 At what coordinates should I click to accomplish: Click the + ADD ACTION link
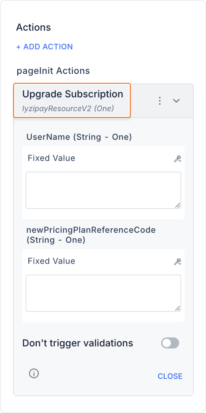pos(44,47)
